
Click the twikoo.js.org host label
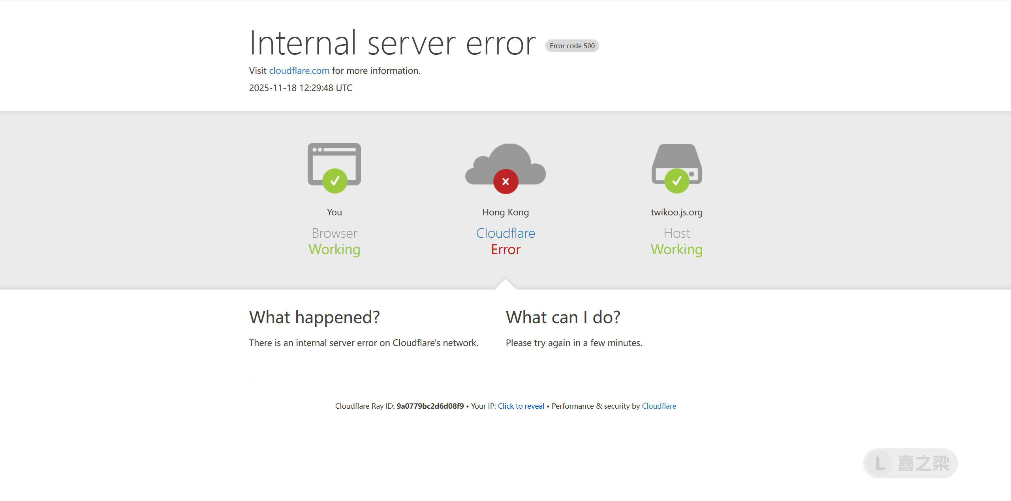(677, 212)
